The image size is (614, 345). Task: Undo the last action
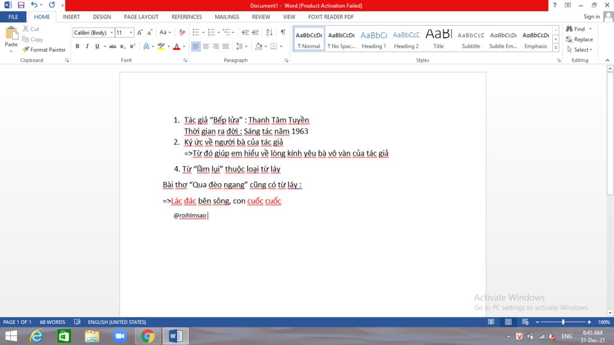34,5
